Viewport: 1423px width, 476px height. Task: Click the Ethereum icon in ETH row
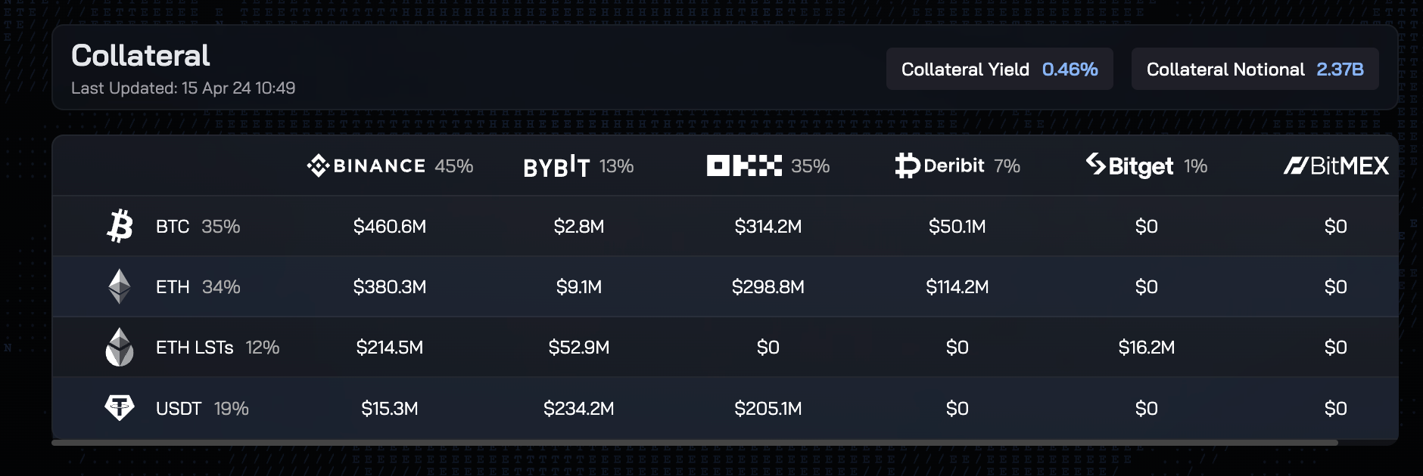120,286
